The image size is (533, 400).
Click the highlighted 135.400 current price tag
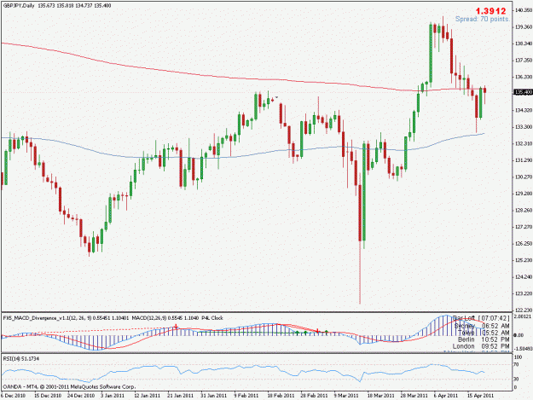(524, 92)
